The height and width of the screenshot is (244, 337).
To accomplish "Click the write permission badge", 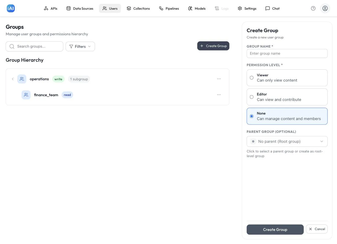I will [58, 79].
